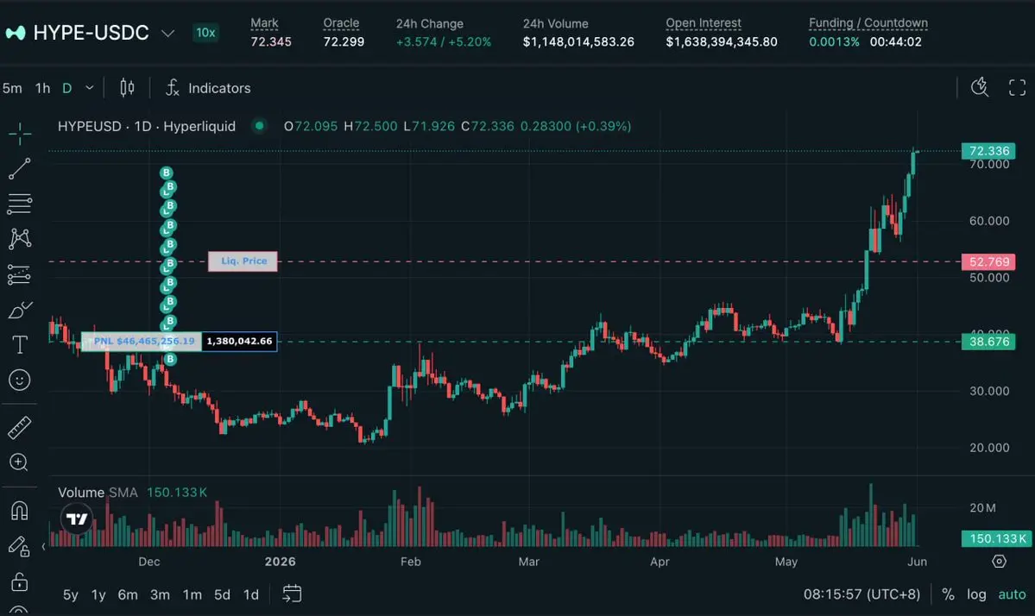The width and height of the screenshot is (1035, 616).
Task: Open candlestick chart style selector
Action: coord(127,88)
